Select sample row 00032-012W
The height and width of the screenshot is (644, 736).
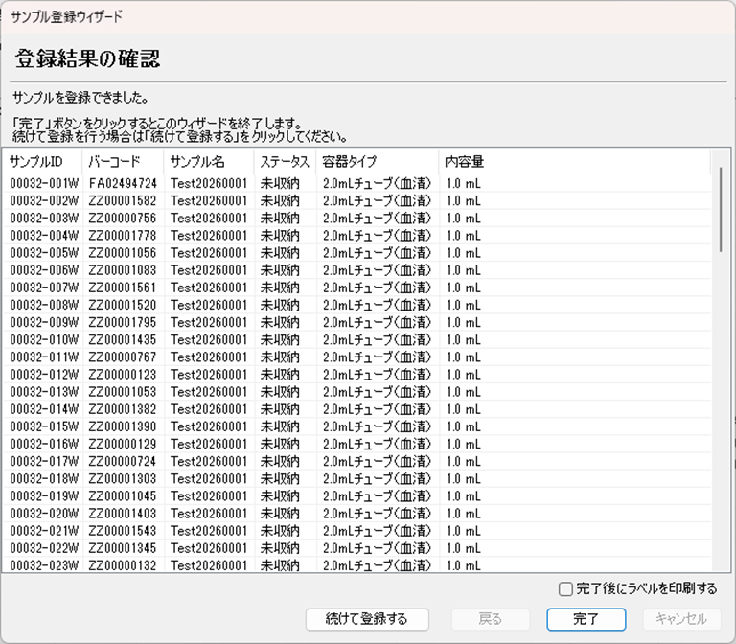43,374
